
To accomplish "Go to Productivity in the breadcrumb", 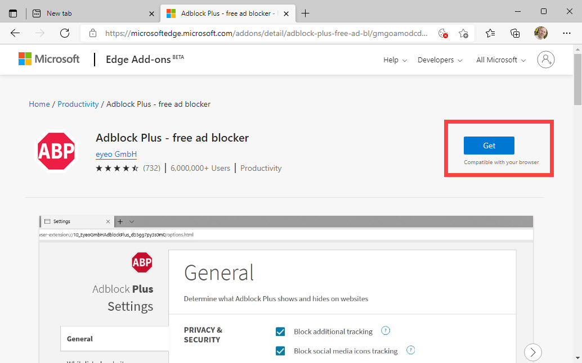I will point(78,104).
